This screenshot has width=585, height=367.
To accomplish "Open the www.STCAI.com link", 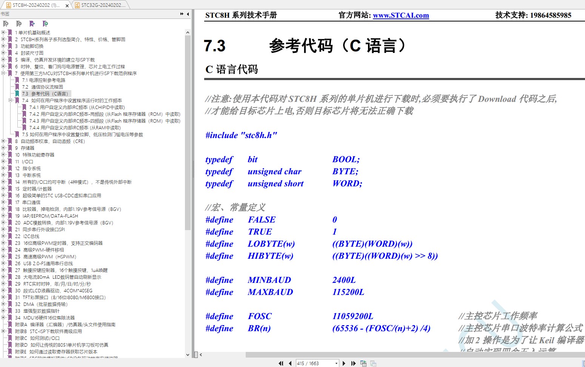I will 401,15.
